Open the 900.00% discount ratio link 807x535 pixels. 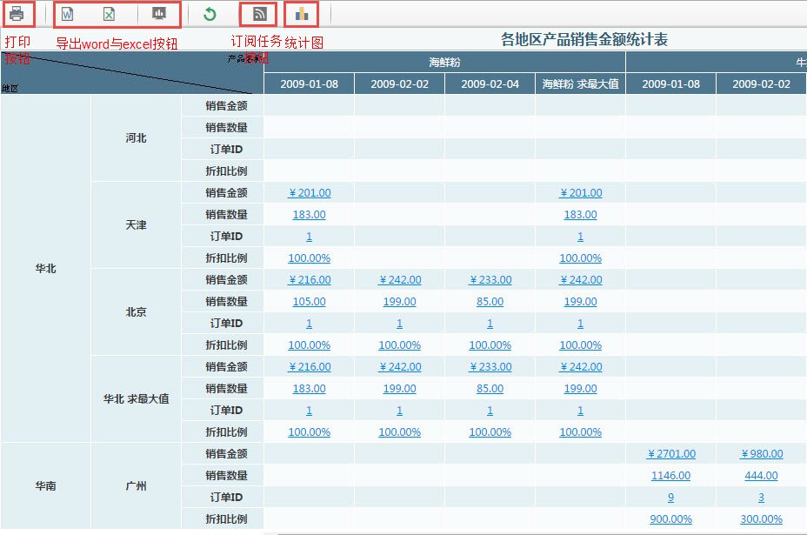(670, 518)
